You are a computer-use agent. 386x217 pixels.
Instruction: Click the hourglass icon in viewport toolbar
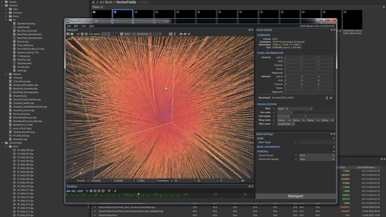click(175, 34)
